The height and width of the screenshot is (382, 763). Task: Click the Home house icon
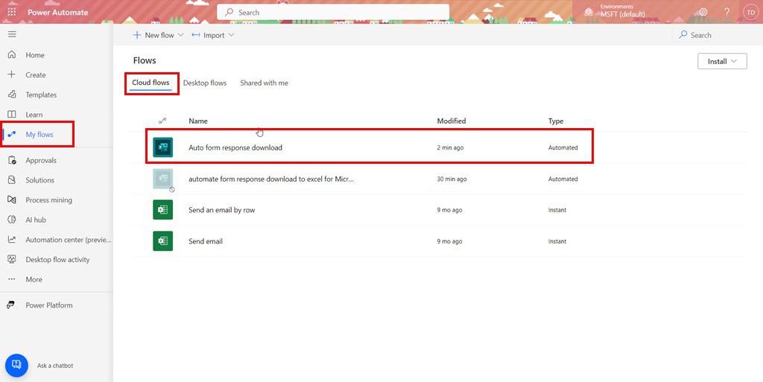(12, 55)
